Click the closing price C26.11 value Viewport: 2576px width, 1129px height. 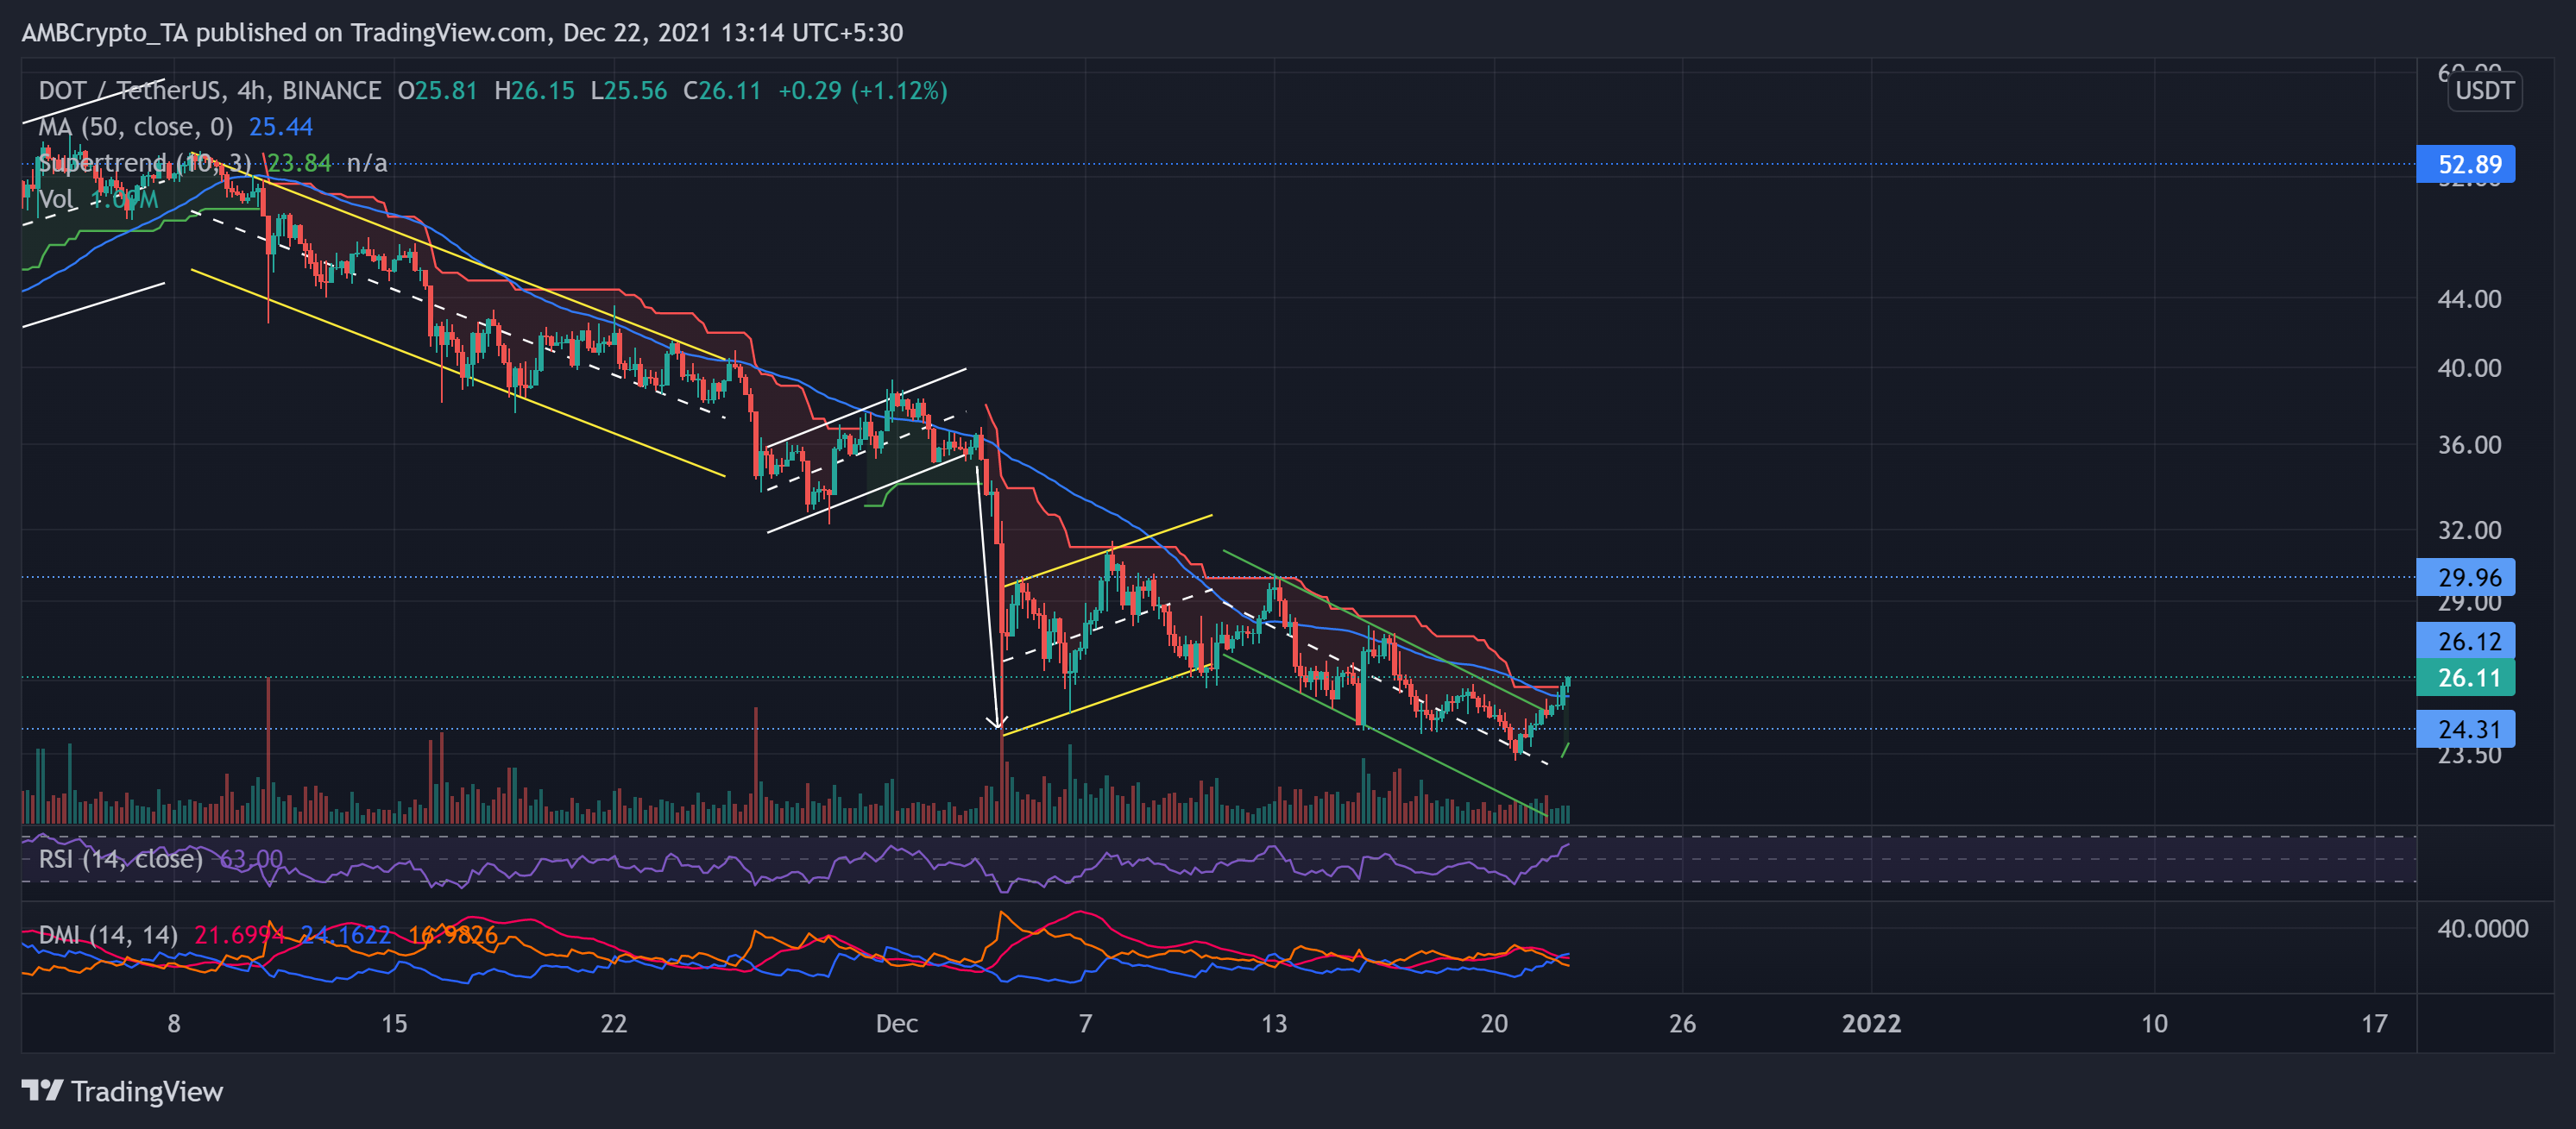tap(722, 91)
